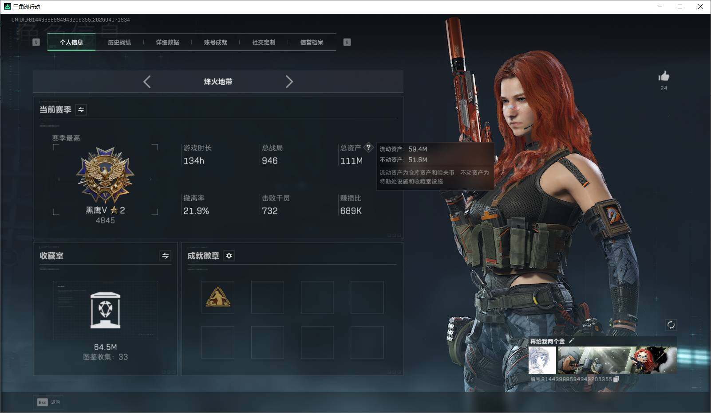Select the gold triangle achievement badge
711x413 pixels.
tap(218, 297)
